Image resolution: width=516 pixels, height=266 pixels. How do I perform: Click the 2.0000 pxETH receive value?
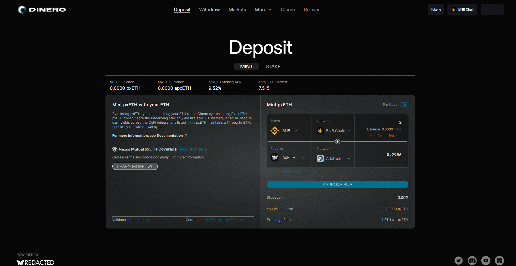click(397, 209)
